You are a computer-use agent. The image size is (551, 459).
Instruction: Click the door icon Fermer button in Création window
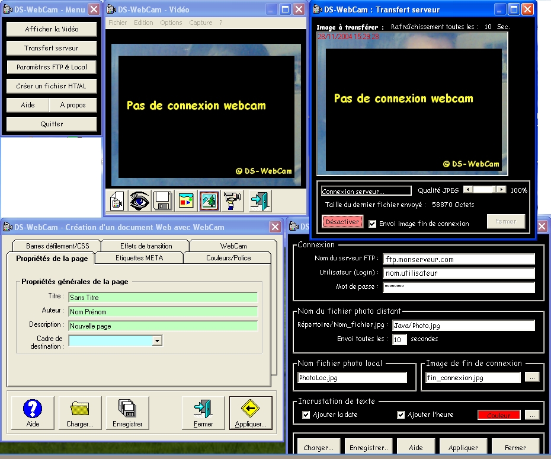pyautogui.click(x=203, y=413)
